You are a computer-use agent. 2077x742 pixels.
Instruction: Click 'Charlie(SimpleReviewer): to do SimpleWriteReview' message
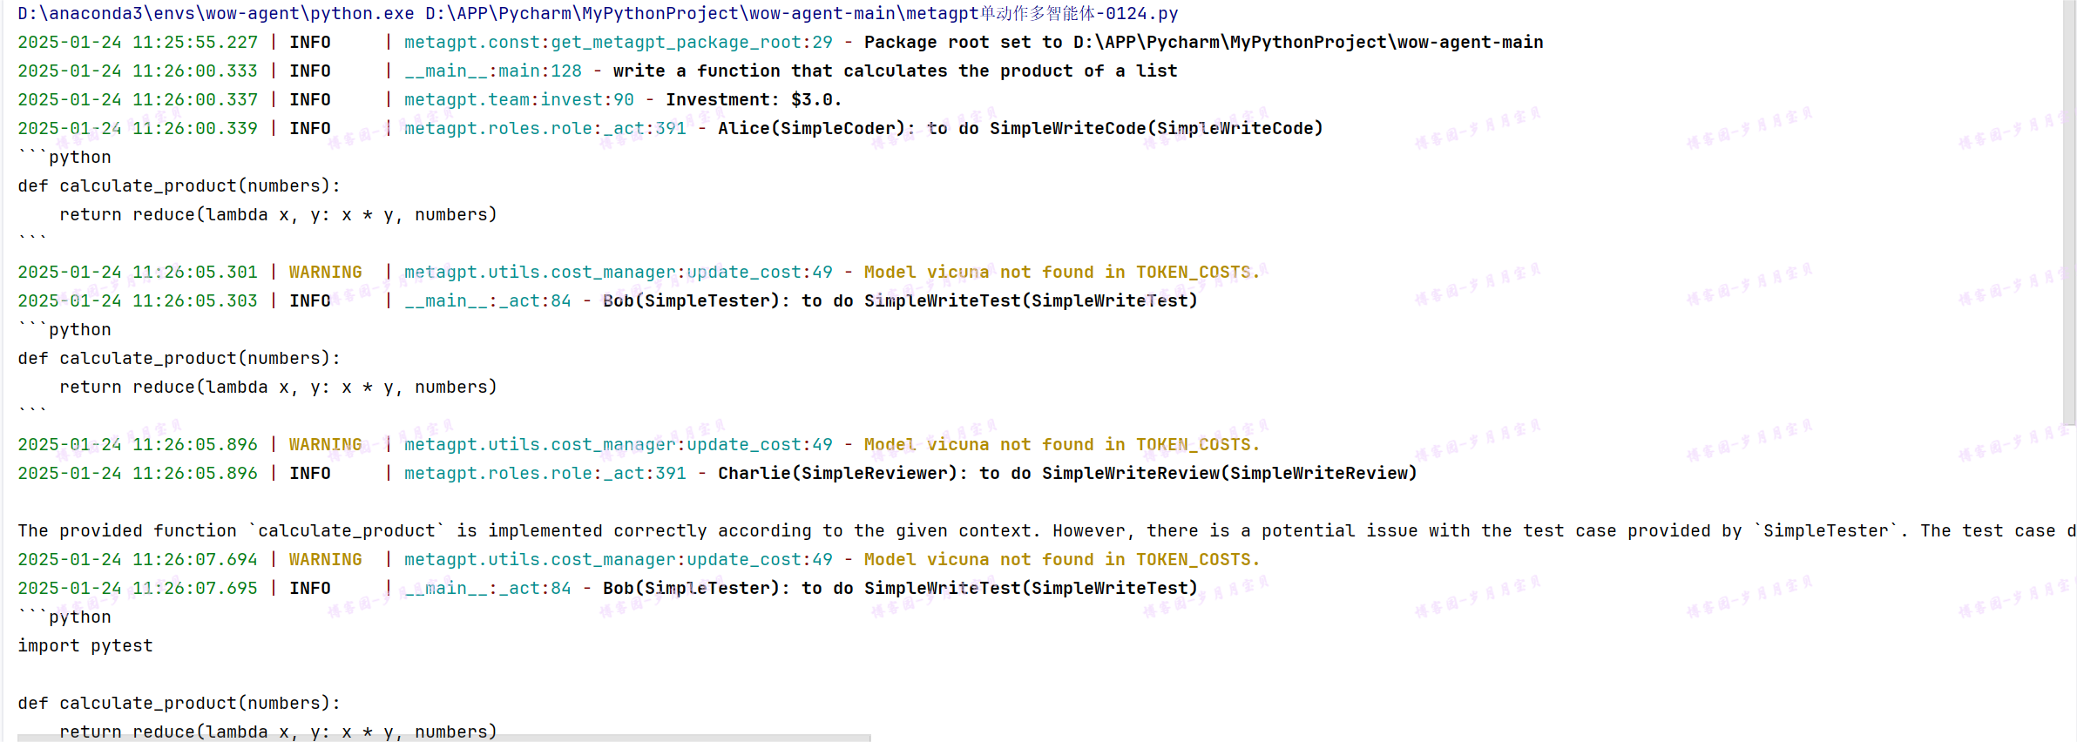coord(1067,474)
